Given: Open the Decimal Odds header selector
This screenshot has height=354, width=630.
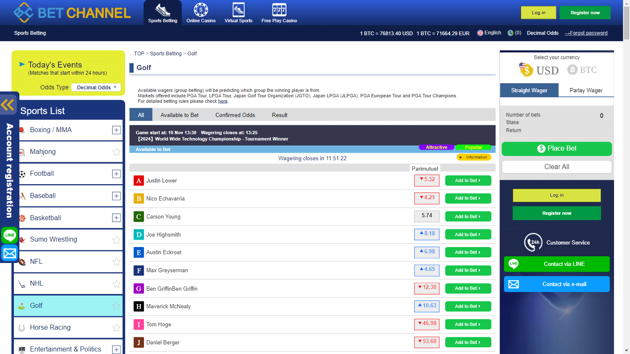Looking at the screenshot, I should tap(543, 33).
